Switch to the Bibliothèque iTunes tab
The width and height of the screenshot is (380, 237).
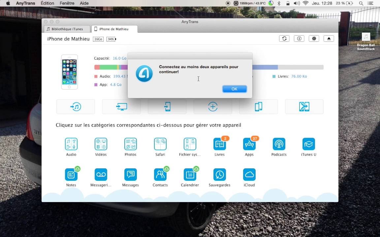point(67,29)
